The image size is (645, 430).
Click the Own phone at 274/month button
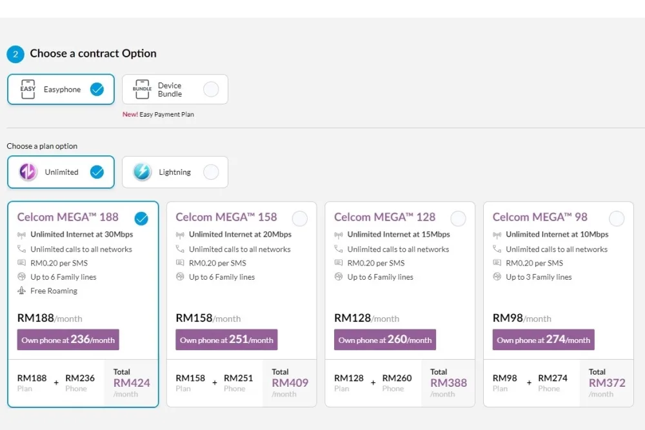[x=543, y=340]
